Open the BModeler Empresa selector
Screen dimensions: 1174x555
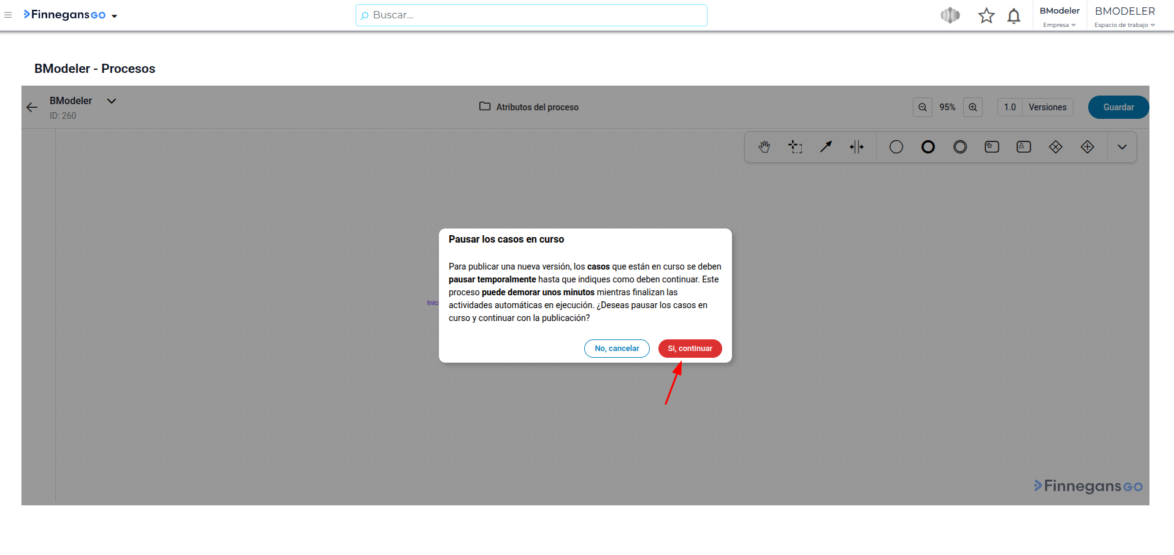point(1059,17)
